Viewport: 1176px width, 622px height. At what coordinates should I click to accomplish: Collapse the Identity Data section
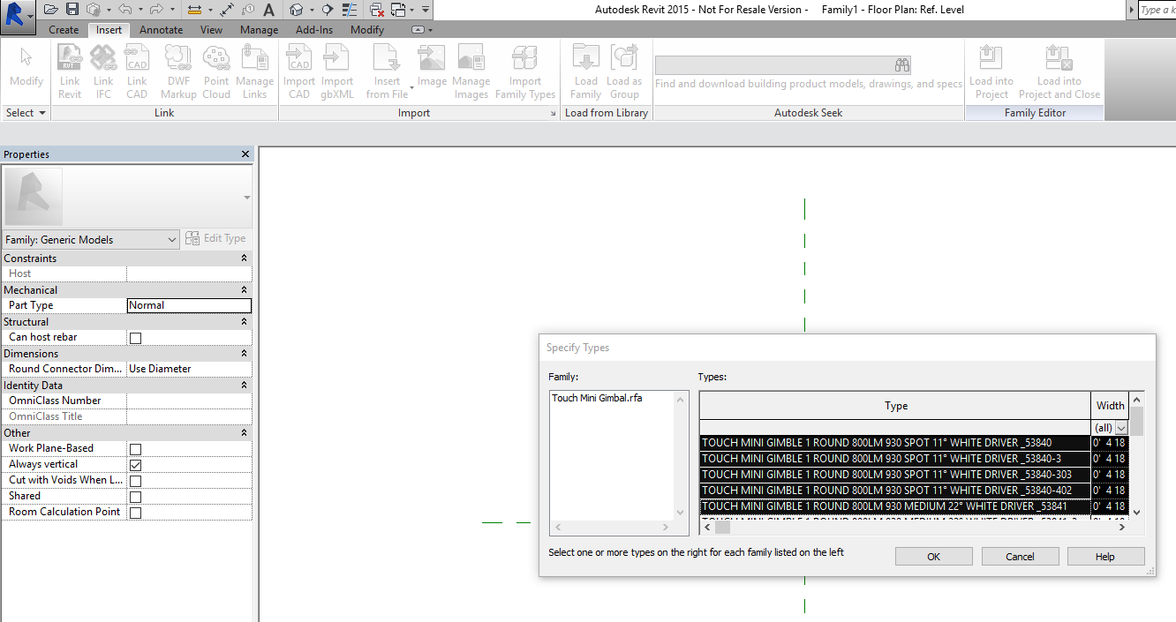pos(244,386)
